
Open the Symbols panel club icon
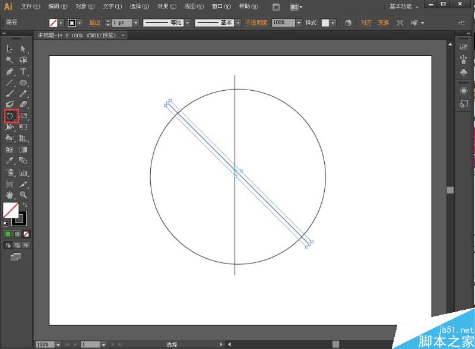click(464, 72)
